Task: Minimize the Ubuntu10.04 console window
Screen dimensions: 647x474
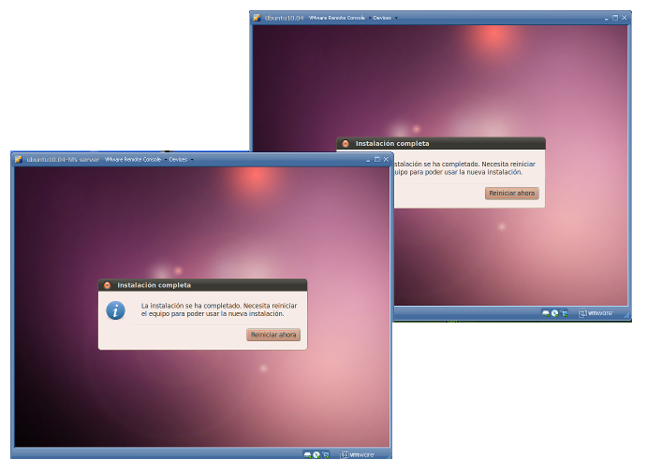Action: pyautogui.click(x=606, y=18)
